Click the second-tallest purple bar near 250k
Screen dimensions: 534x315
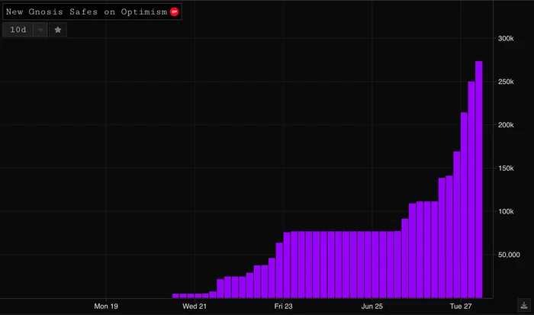tap(471, 190)
